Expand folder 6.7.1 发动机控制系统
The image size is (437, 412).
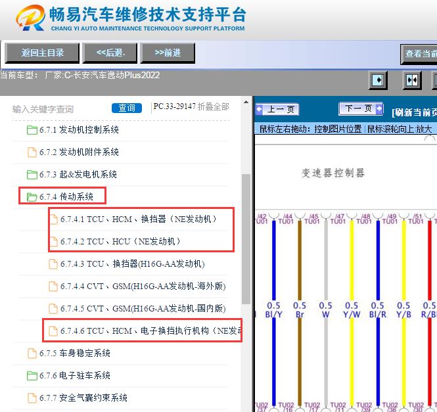pyautogui.click(x=79, y=130)
